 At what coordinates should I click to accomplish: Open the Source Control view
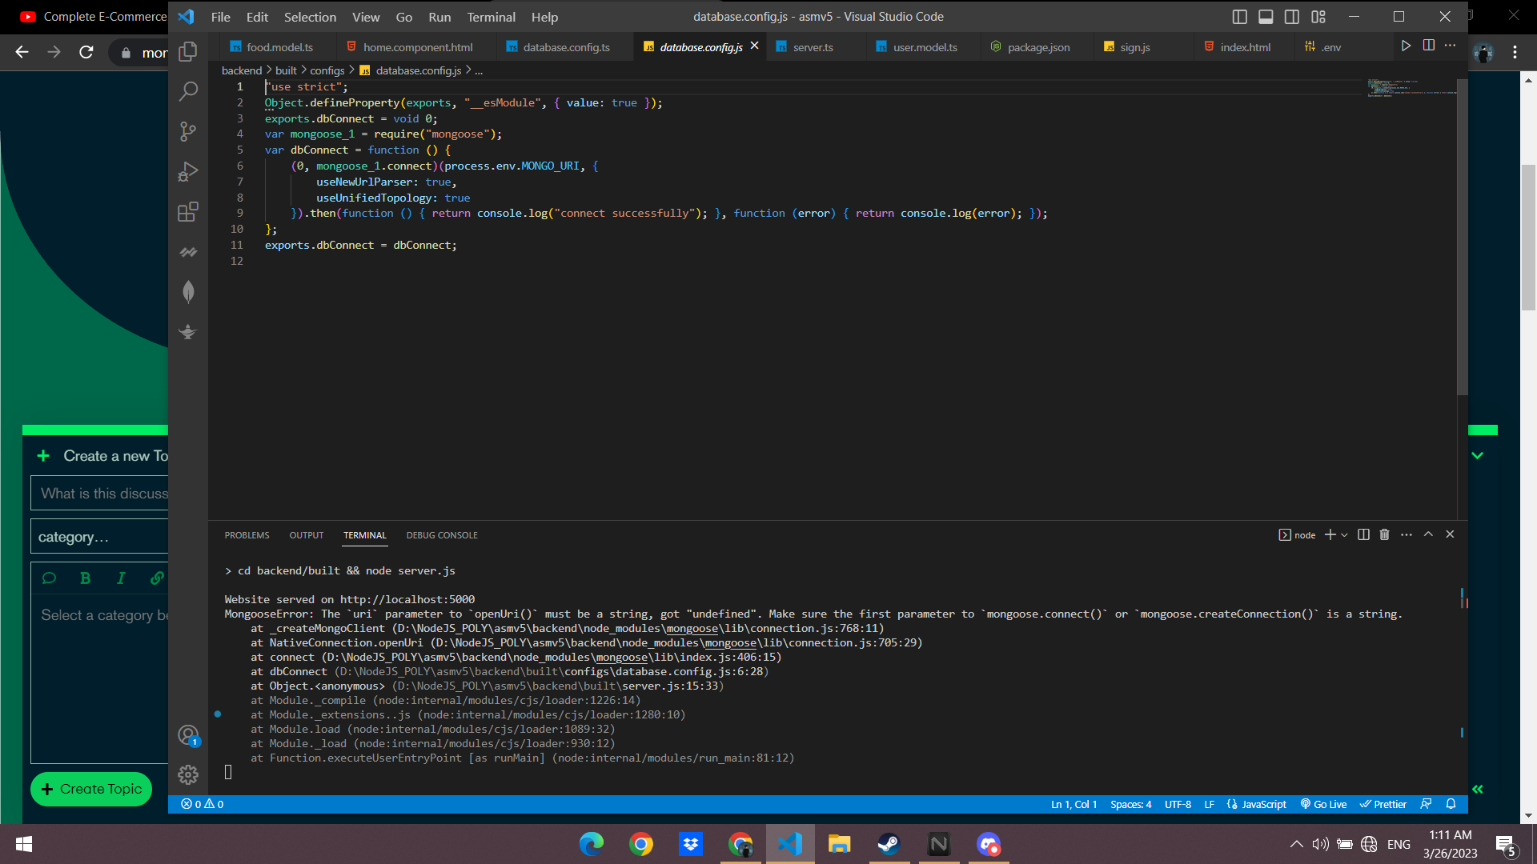pyautogui.click(x=188, y=131)
